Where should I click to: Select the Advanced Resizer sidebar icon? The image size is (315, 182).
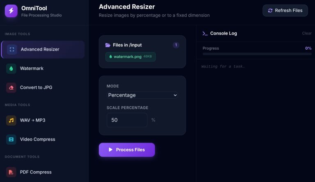(12, 49)
